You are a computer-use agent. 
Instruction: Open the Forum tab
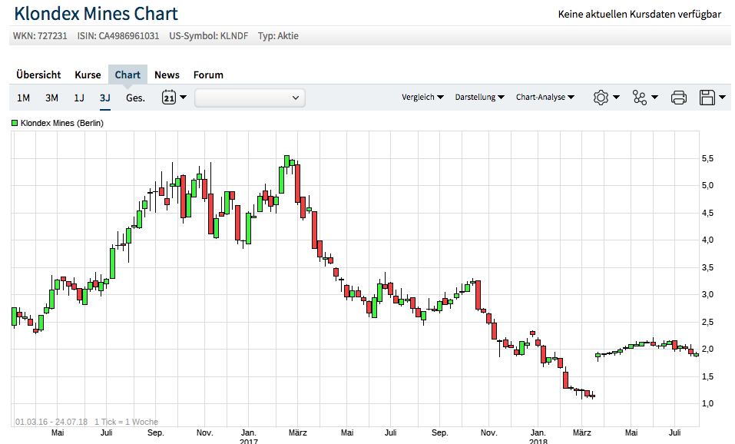coord(208,75)
